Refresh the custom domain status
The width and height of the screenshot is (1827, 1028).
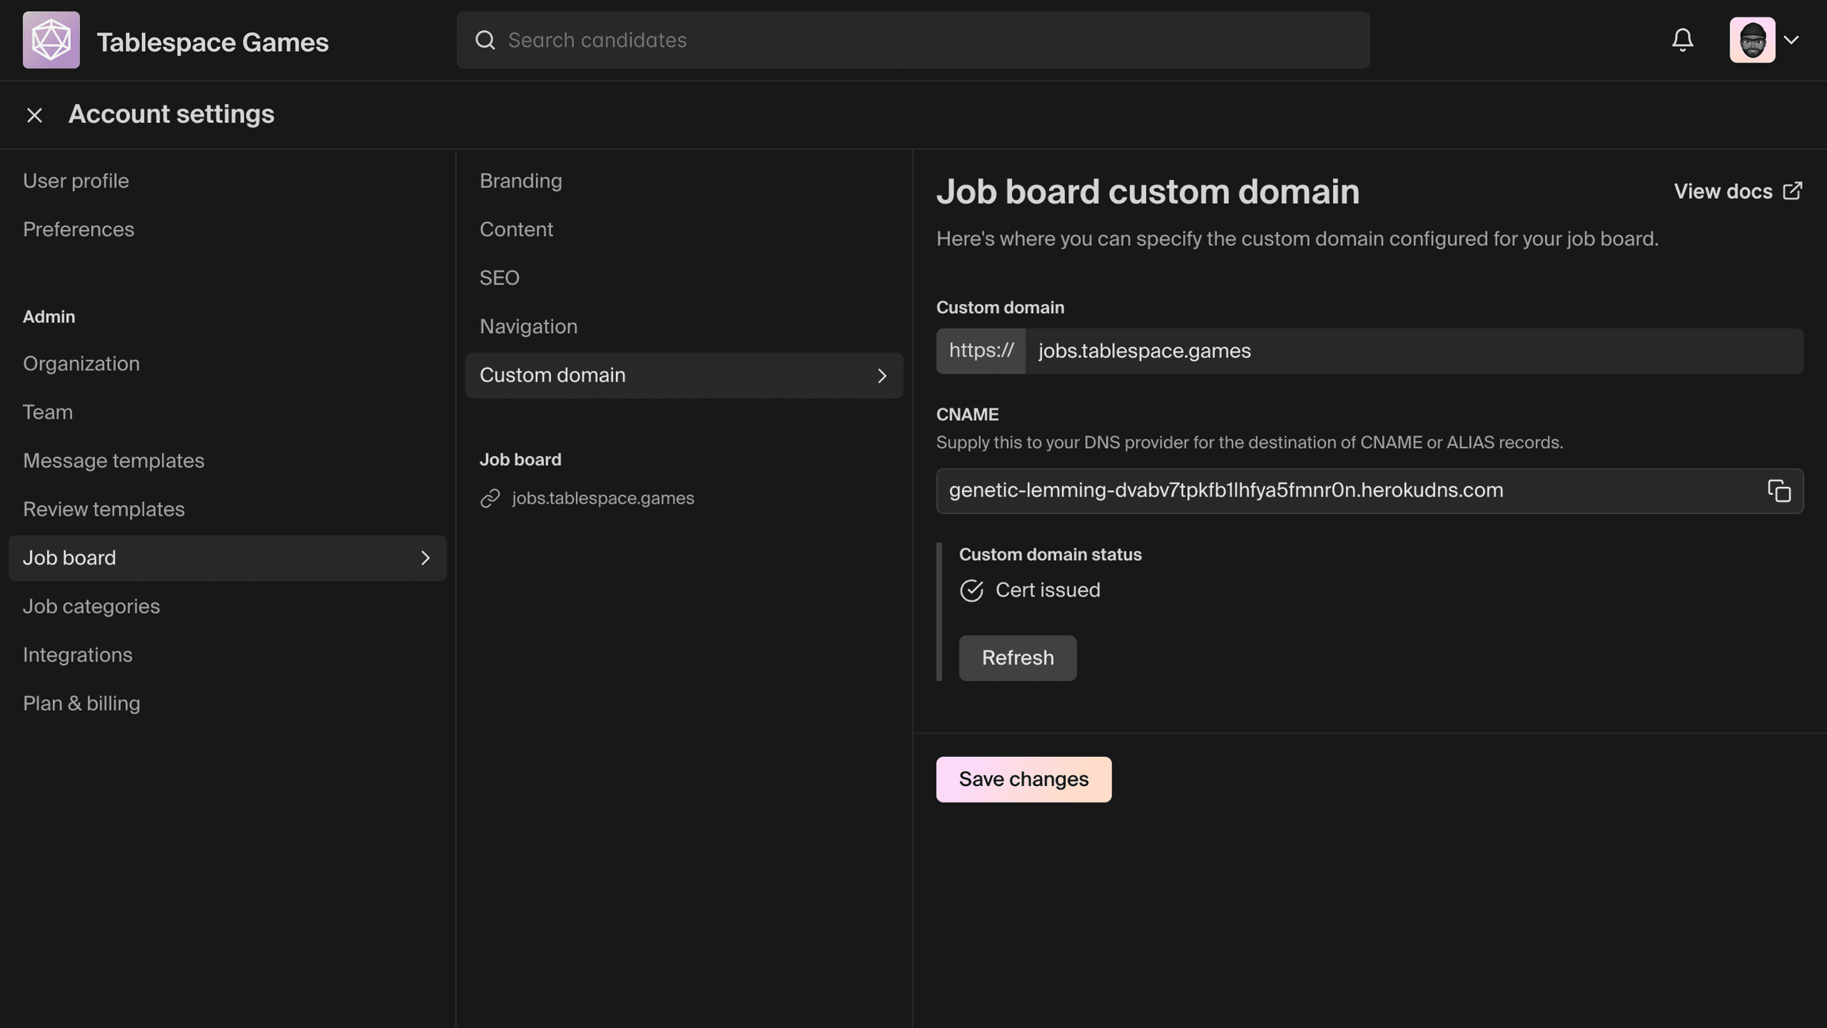click(1017, 658)
